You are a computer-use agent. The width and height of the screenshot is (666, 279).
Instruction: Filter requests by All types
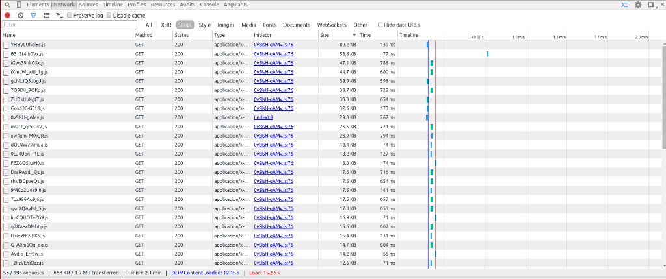[x=149, y=25]
